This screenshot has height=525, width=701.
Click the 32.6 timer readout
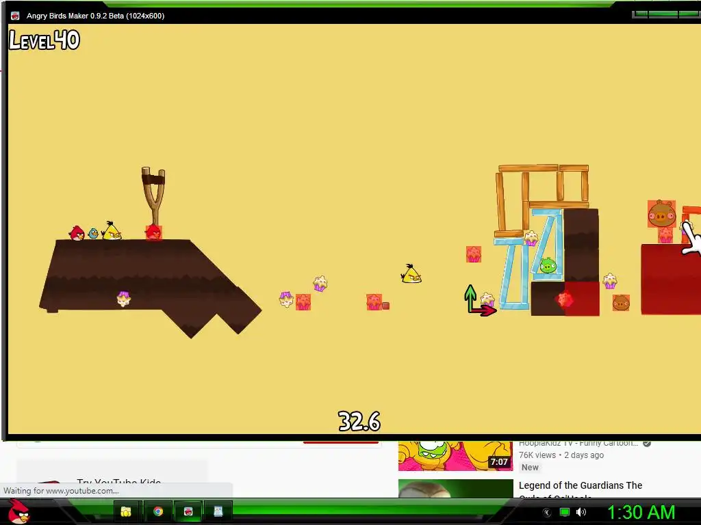pyautogui.click(x=359, y=421)
